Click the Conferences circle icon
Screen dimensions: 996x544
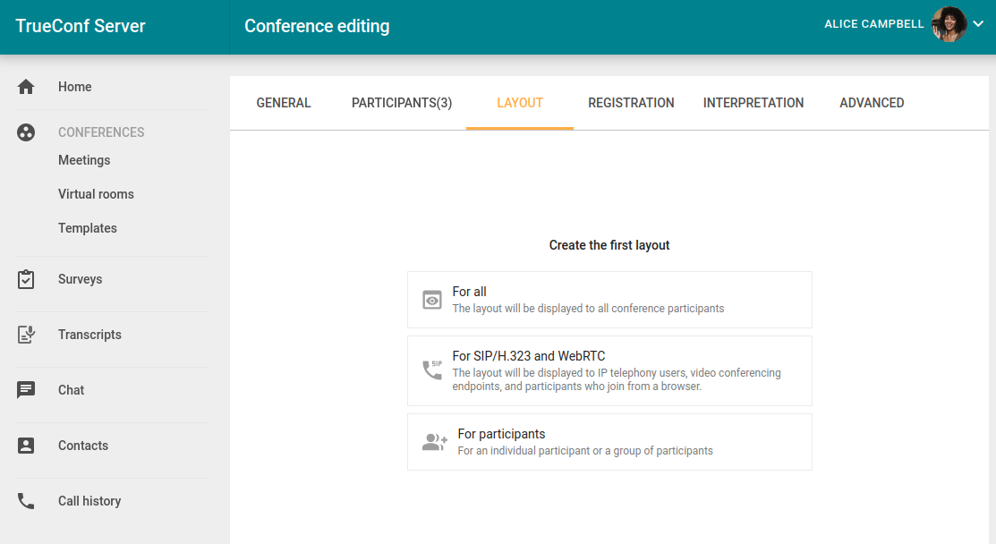pyautogui.click(x=26, y=132)
